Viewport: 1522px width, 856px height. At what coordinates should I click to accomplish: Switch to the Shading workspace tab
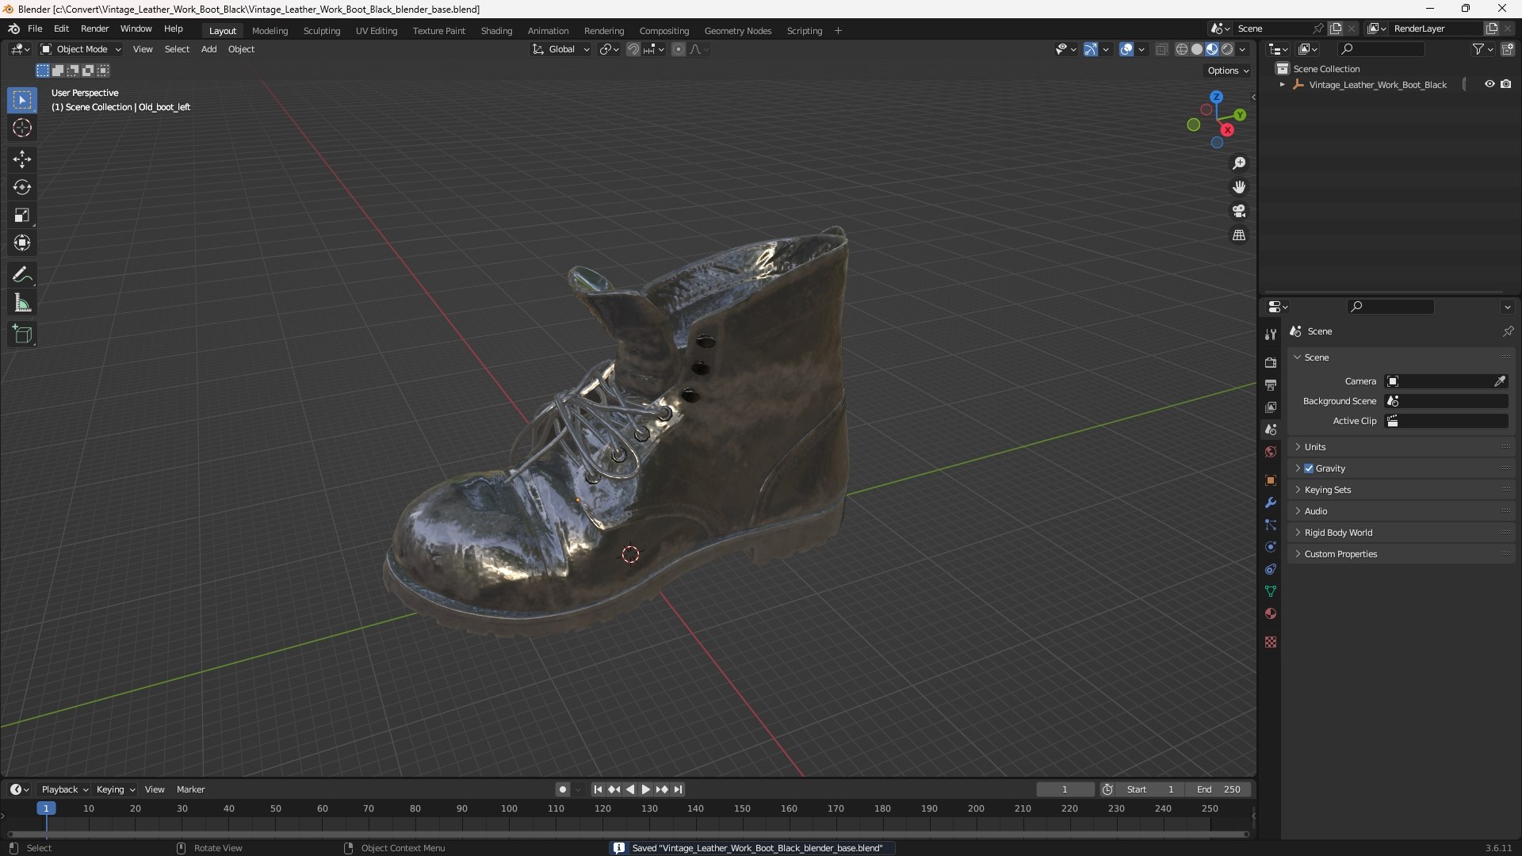tap(496, 31)
